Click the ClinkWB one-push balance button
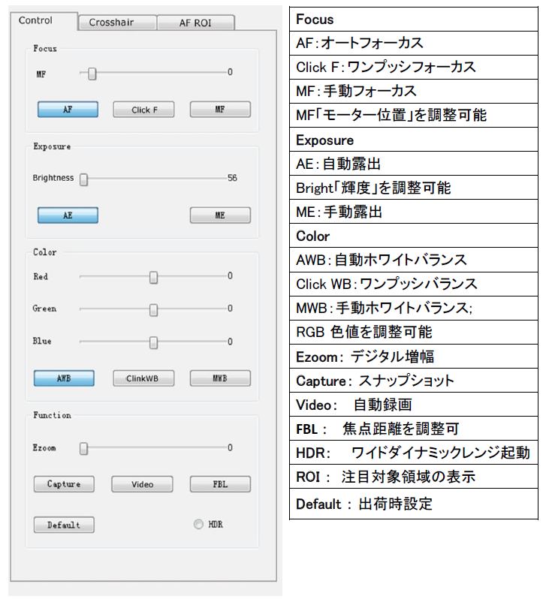The width and height of the screenshot is (549, 605). tap(143, 378)
